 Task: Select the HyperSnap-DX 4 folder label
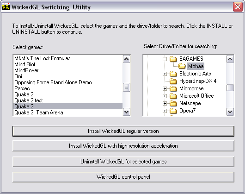pos(198,81)
